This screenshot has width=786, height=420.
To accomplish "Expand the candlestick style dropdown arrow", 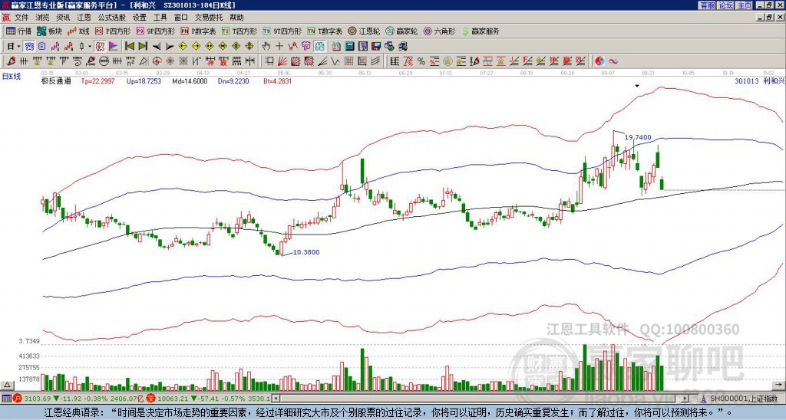I will tap(90, 47).
